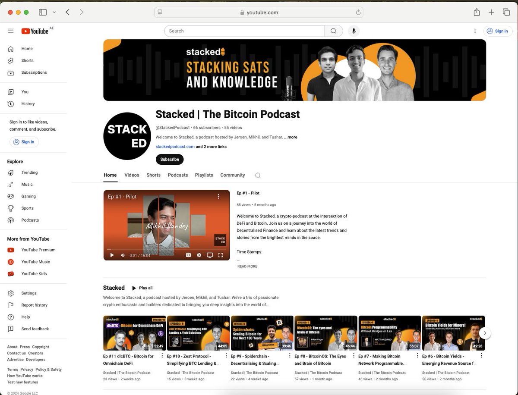Click the YouTube logo
The image size is (518, 395).
click(x=35, y=31)
